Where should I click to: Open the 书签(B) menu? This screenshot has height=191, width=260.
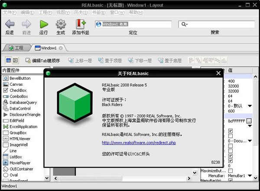pos(99,13)
